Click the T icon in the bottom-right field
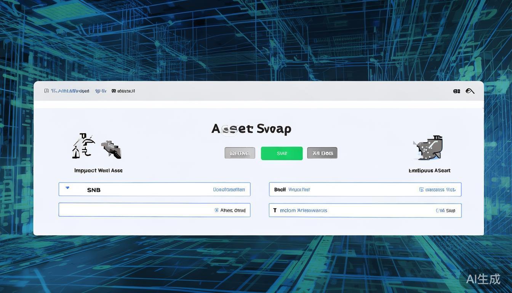 pyautogui.click(x=275, y=210)
